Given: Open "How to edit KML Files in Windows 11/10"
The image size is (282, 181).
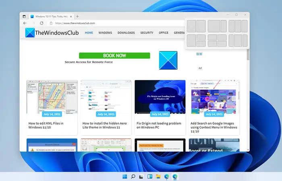Looking at the screenshot, I should tap(46, 125).
